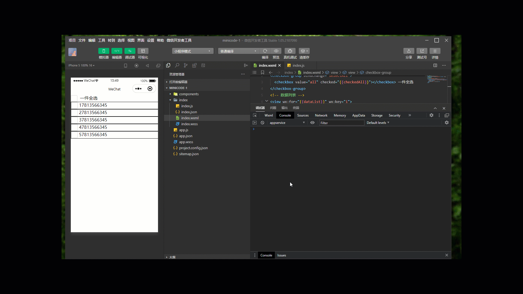
Task: Toggle the 模拟器 simulator button
Action: coord(104,51)
